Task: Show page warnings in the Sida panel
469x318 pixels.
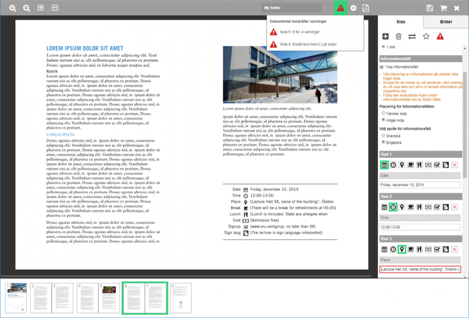Action: click(x=440, y=37)
